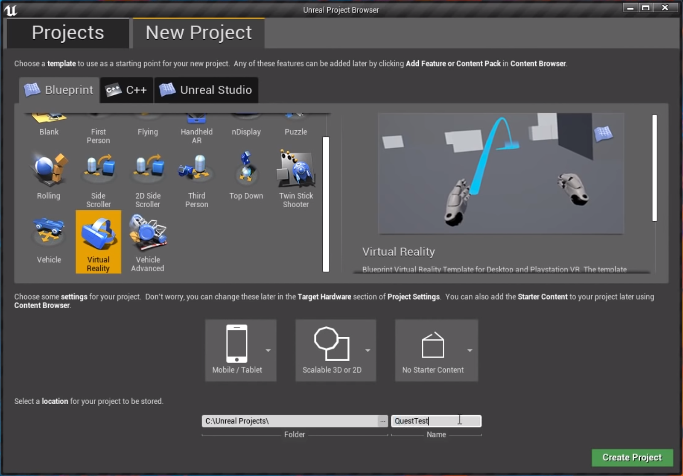
Task: Select the Blueprint template tab
Action: (x=59, y=90)
